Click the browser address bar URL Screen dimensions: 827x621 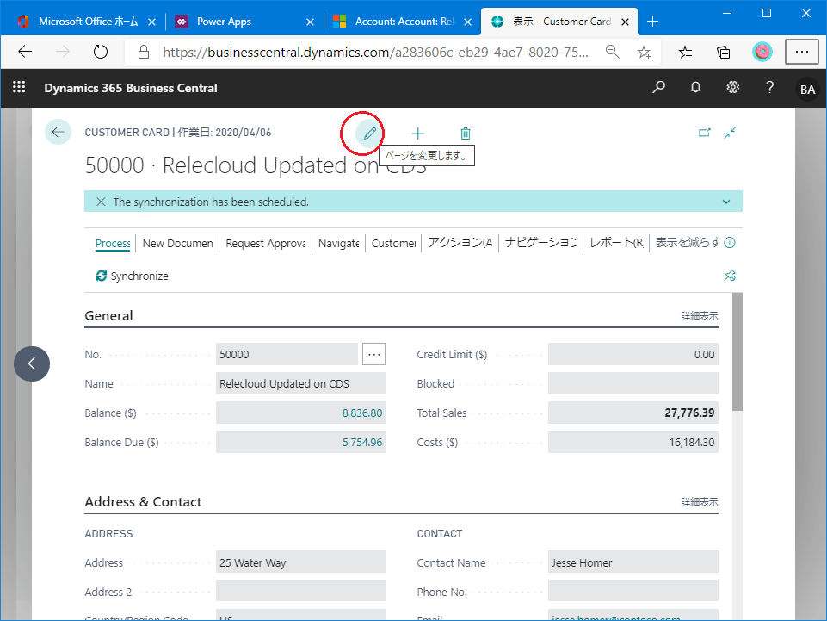pos(375,52)
